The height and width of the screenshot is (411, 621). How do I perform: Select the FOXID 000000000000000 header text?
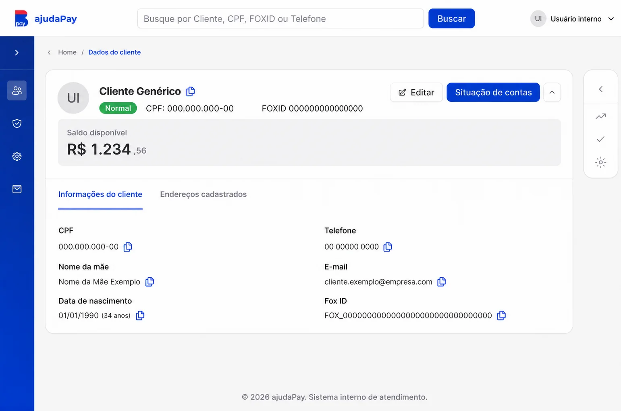click(x=312, y=109)
